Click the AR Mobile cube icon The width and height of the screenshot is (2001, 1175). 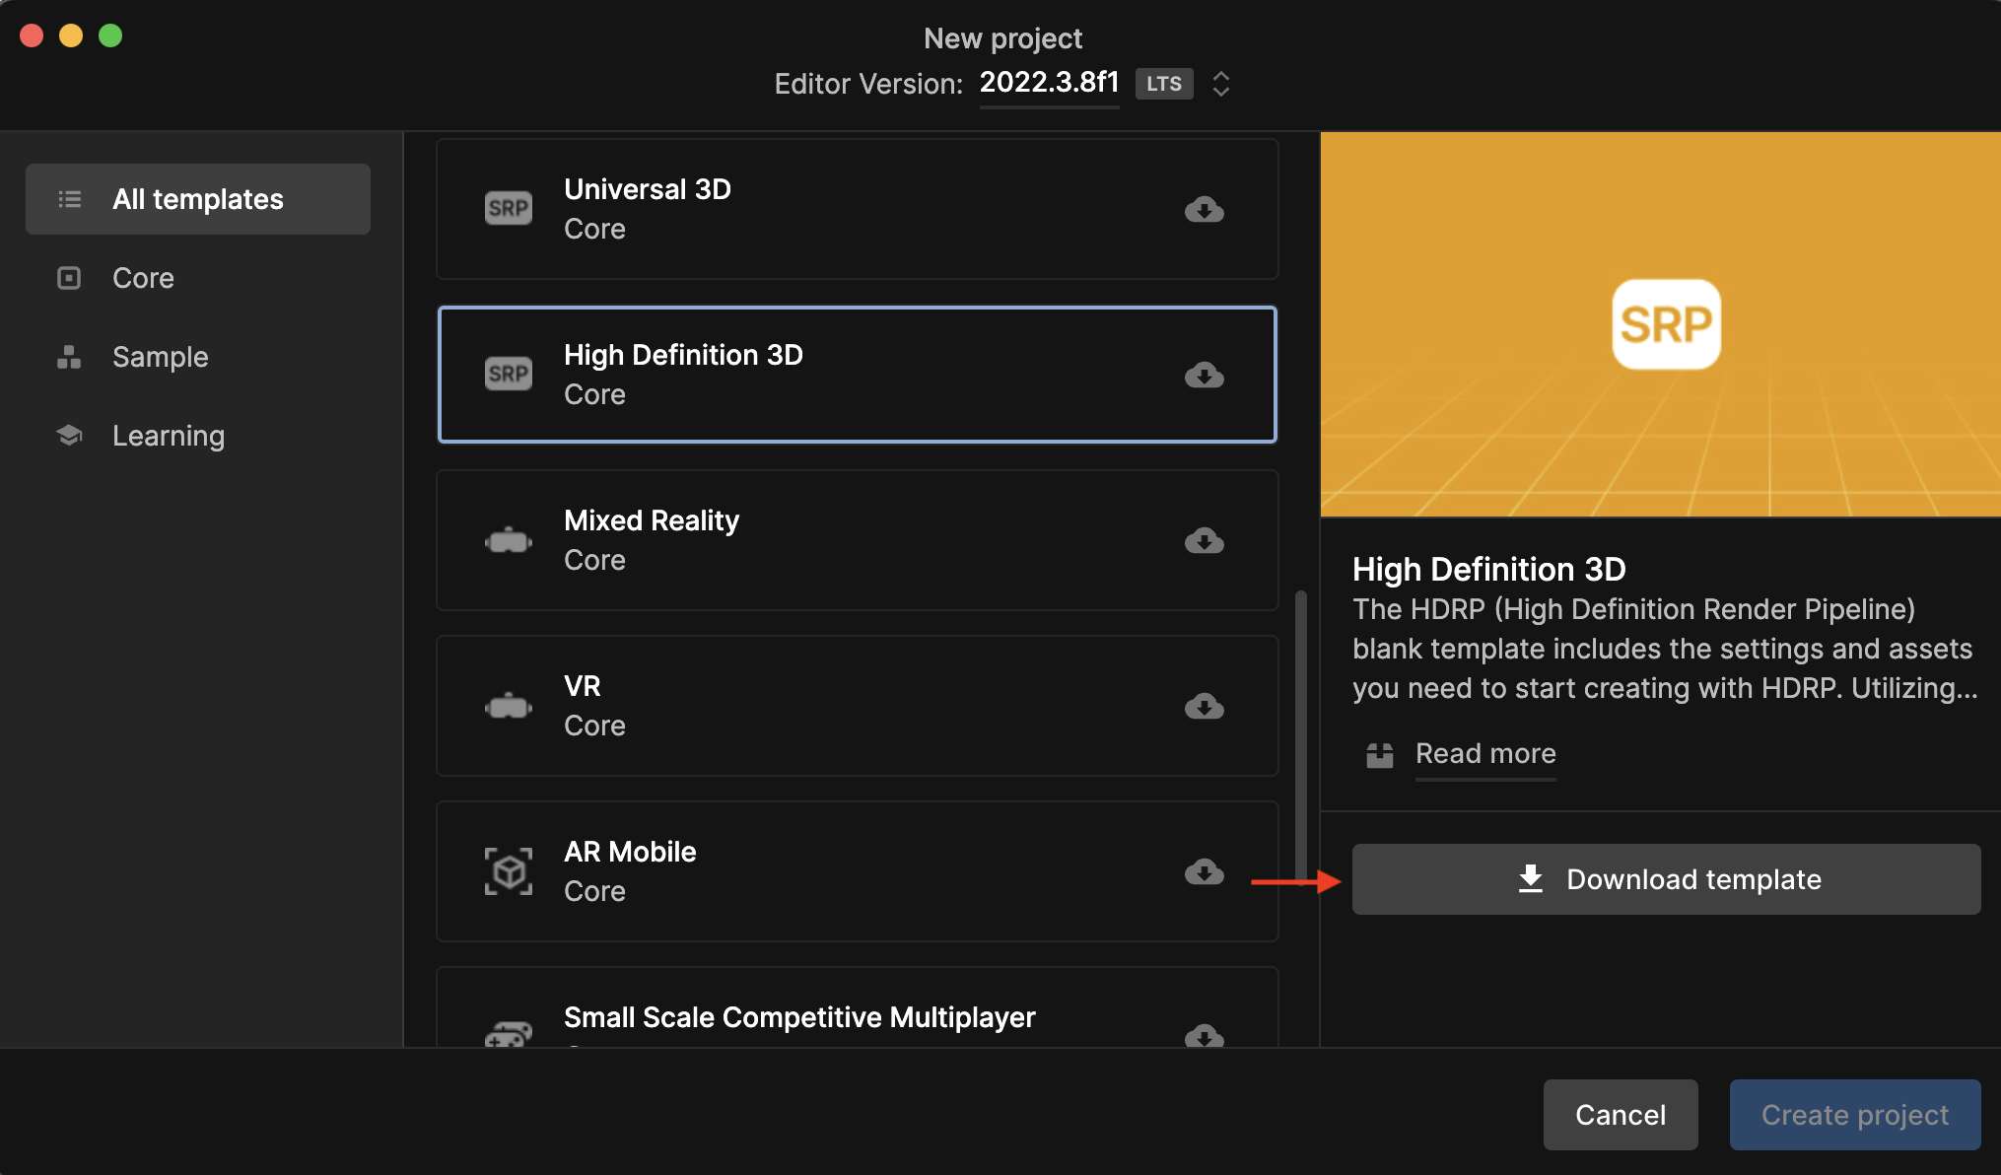click(x=509, y=871)
